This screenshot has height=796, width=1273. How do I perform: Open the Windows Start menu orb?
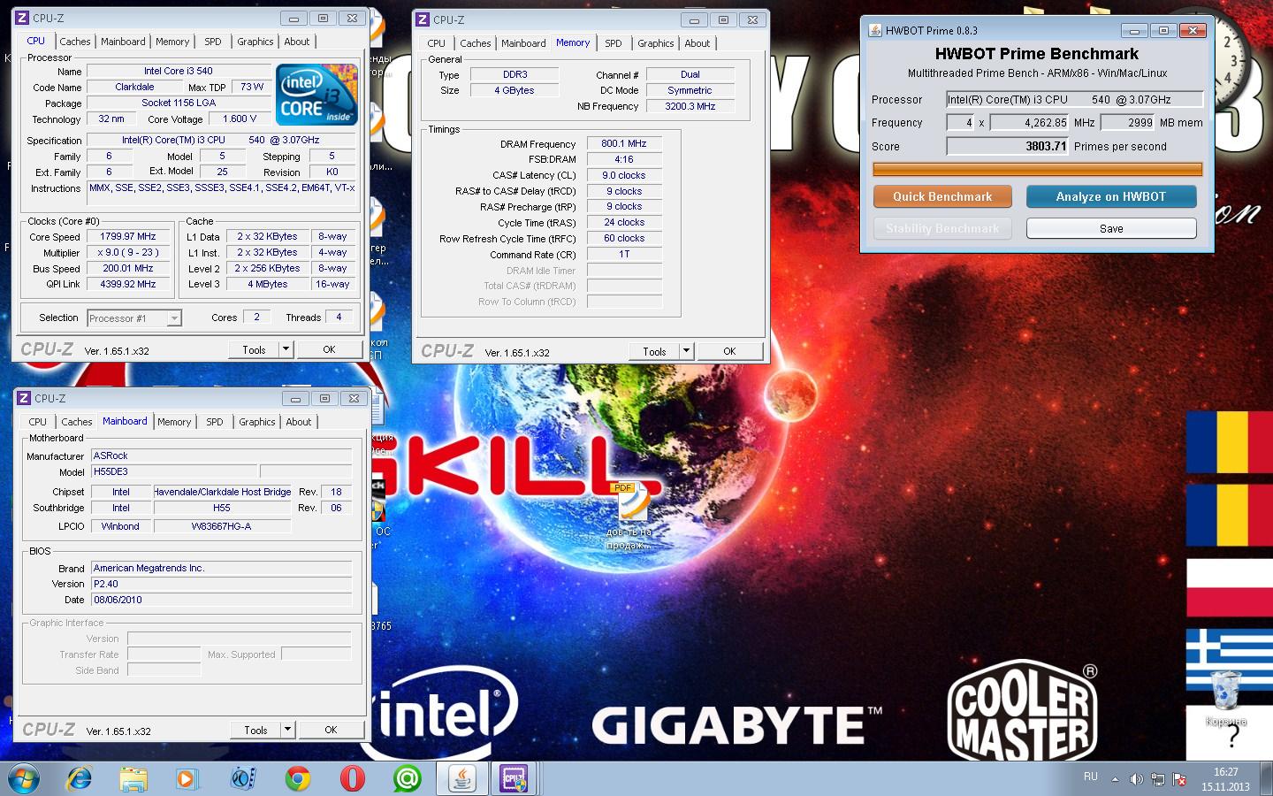coord(23,778)
